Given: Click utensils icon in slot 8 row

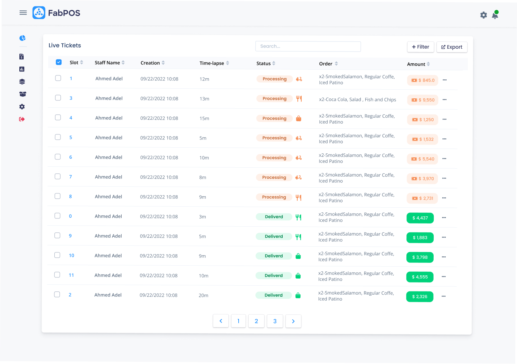Looking at the screenshot, I should coord(298,197).
